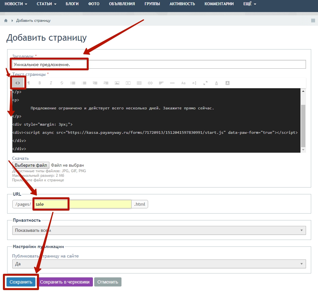
Task: Open hamburger menu on breadcrumb bar
Action: [x=313, y=21]
